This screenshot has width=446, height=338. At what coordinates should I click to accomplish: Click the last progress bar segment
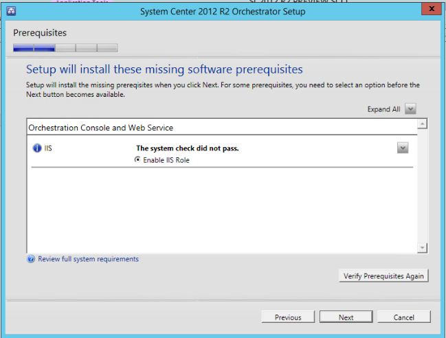click(108, 48)
